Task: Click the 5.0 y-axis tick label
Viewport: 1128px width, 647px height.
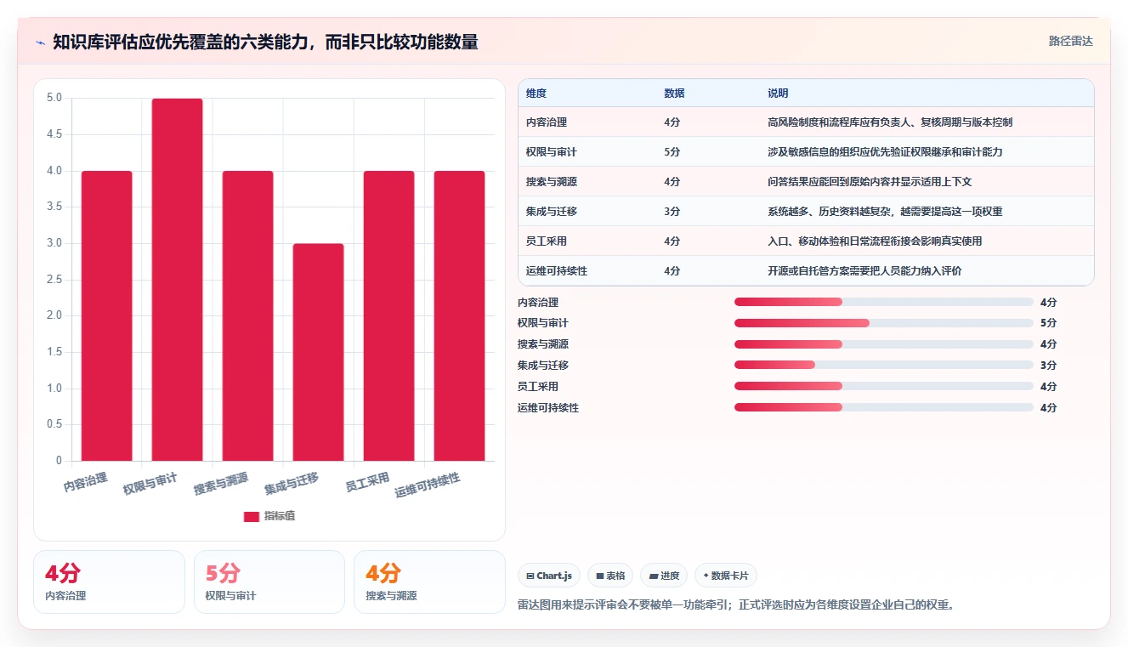Action: coord(54,98)
